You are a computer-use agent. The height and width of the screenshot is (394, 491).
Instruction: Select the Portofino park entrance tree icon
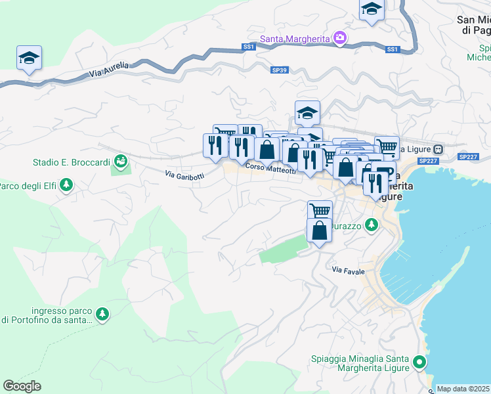[x=102, y=315]
